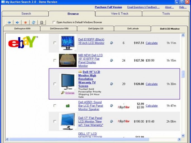Click the vertical scrollbar down arrow
The image size is (191, 143).
coord(183,135)
